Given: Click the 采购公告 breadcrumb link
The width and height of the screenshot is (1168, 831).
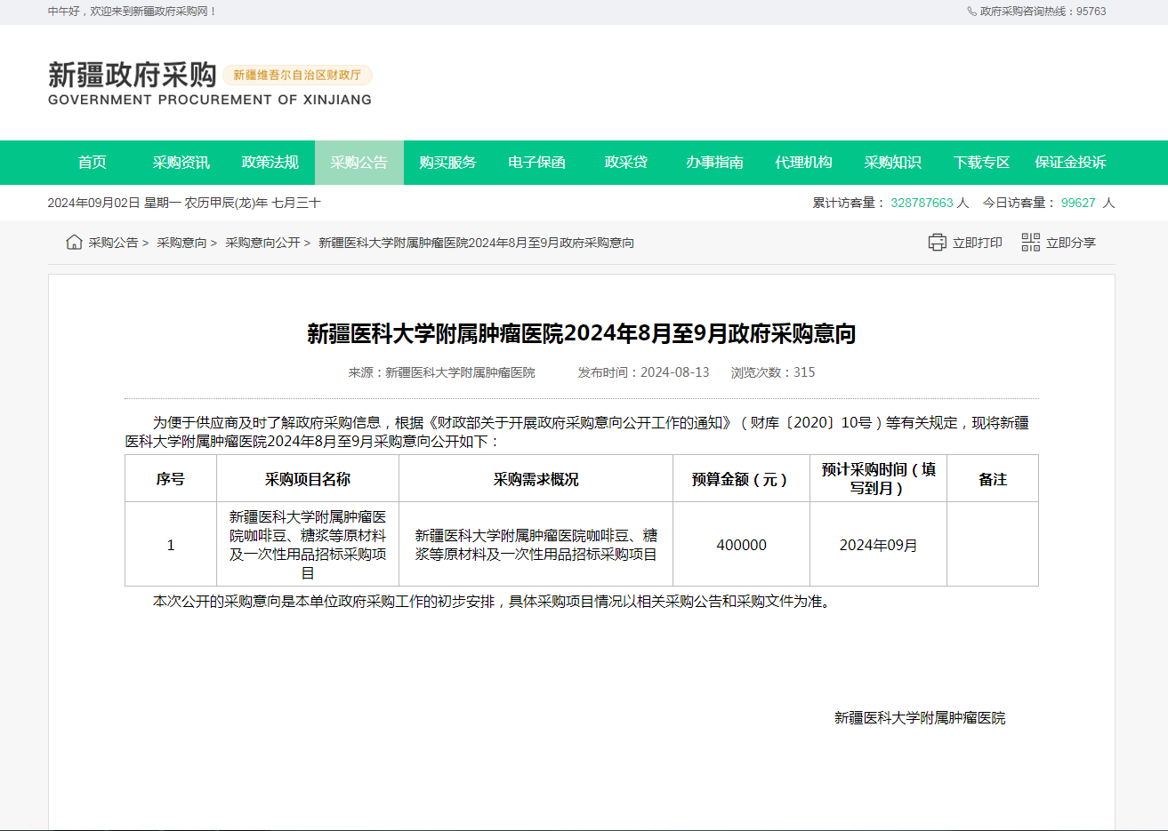Looking at the screenshot, I should coord(113,243).
